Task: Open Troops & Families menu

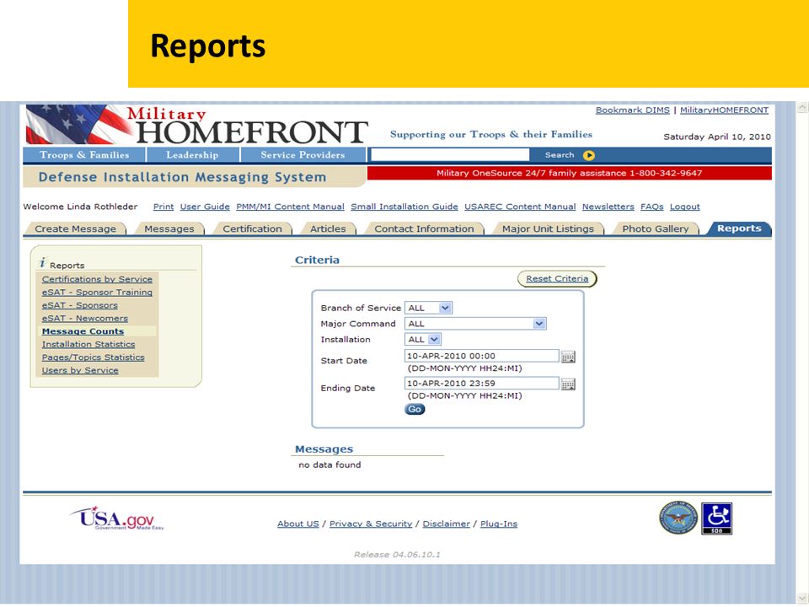Action: pyautogui.click(x=84, y=155)
